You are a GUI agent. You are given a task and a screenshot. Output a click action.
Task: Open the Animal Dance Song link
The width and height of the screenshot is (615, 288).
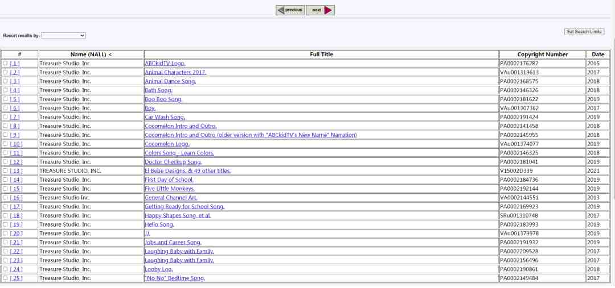point(170,81)
